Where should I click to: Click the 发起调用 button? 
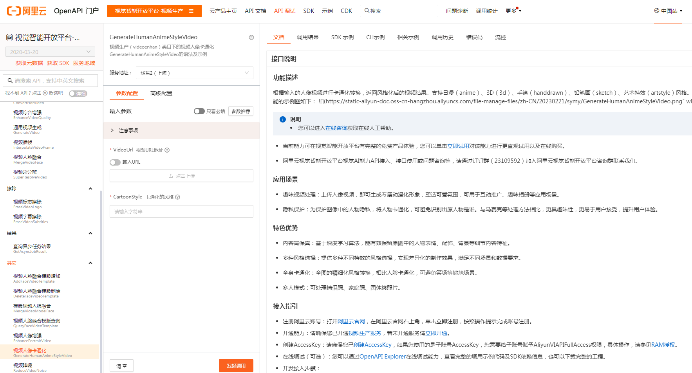(236, 366)
